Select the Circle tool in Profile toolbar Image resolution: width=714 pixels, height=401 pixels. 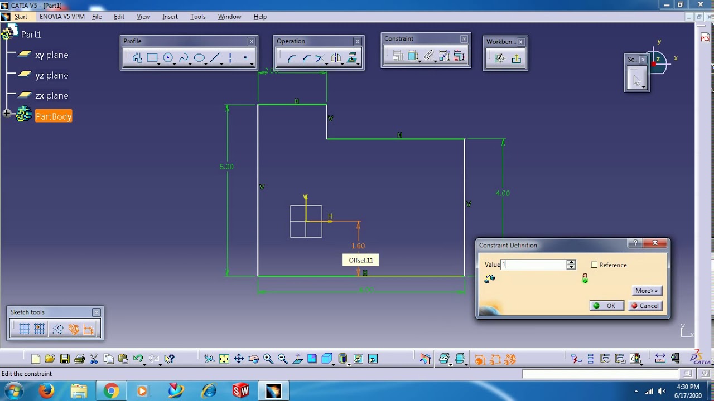(x=168, y=58)
